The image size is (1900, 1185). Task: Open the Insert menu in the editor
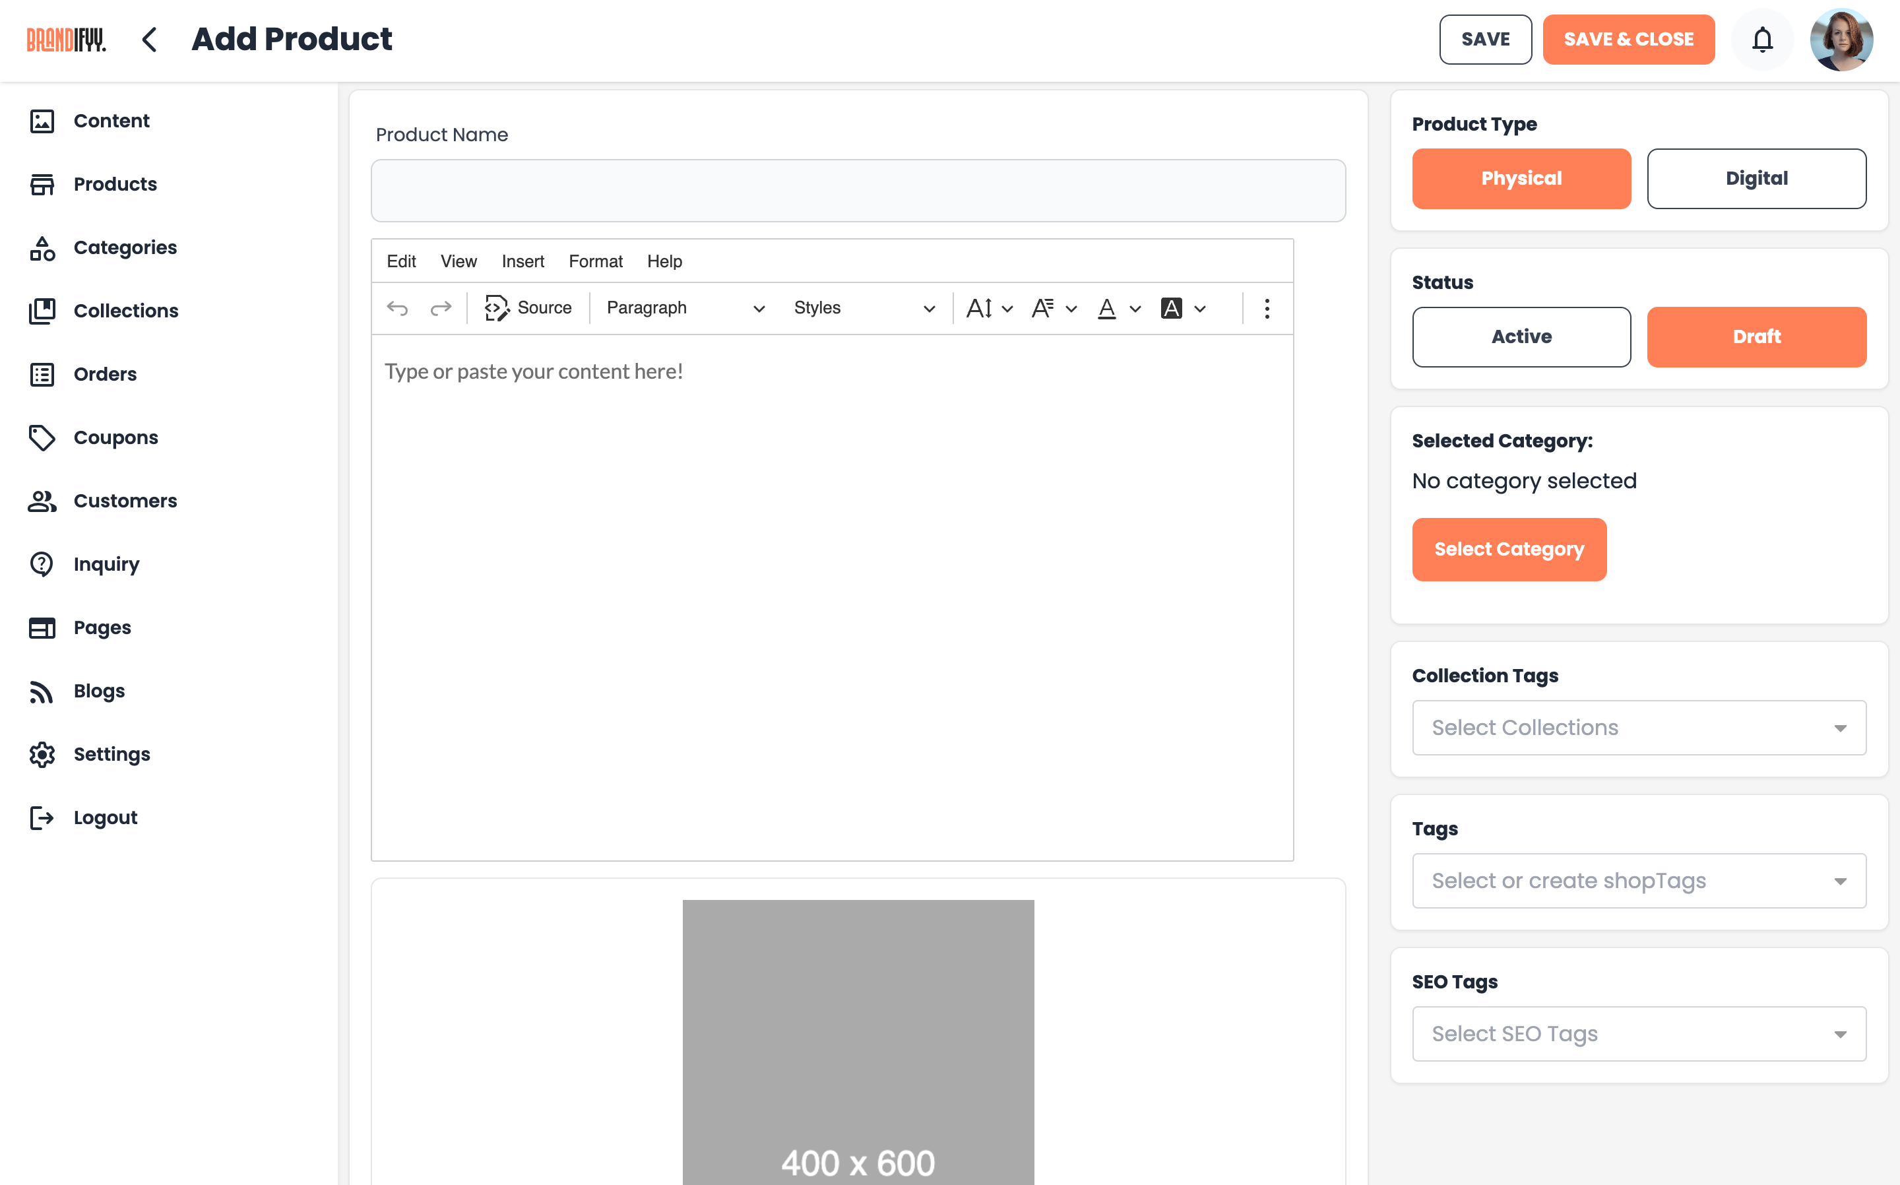click(522, 261)
